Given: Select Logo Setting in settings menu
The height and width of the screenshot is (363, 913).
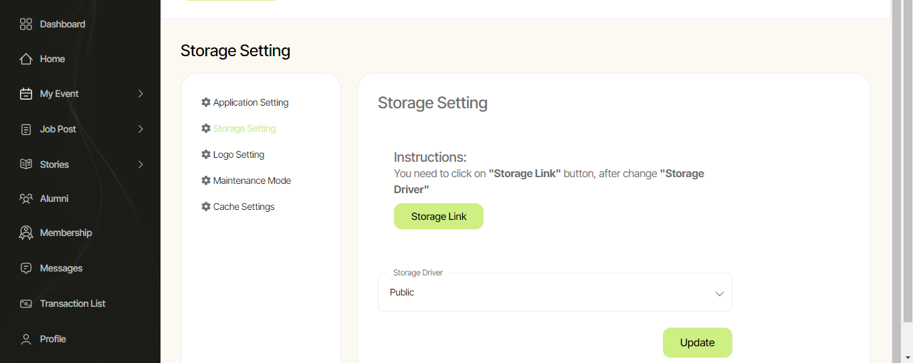Looking at the screenshot, I should coord(238,154).
